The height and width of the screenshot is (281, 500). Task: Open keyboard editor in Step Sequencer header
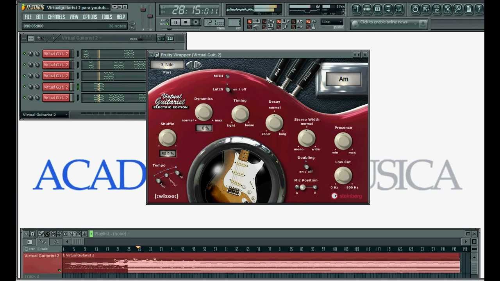coord(170,38)
